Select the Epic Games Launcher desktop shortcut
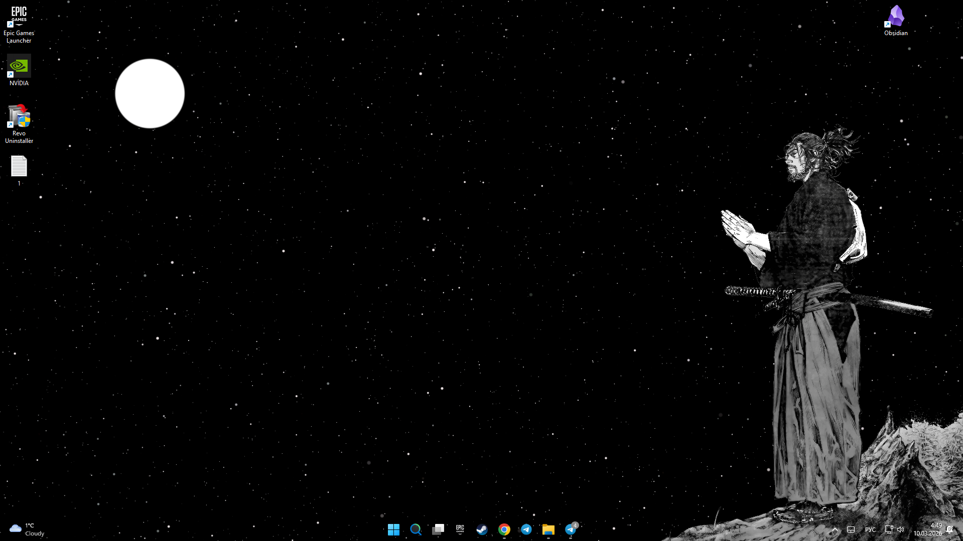 pos(19,24)
